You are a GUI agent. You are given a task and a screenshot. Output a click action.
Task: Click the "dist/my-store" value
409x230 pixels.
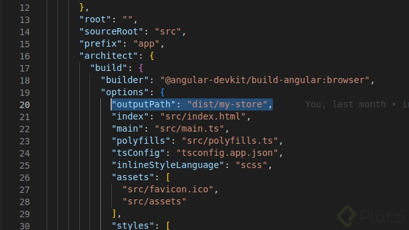tap(228, 104)
